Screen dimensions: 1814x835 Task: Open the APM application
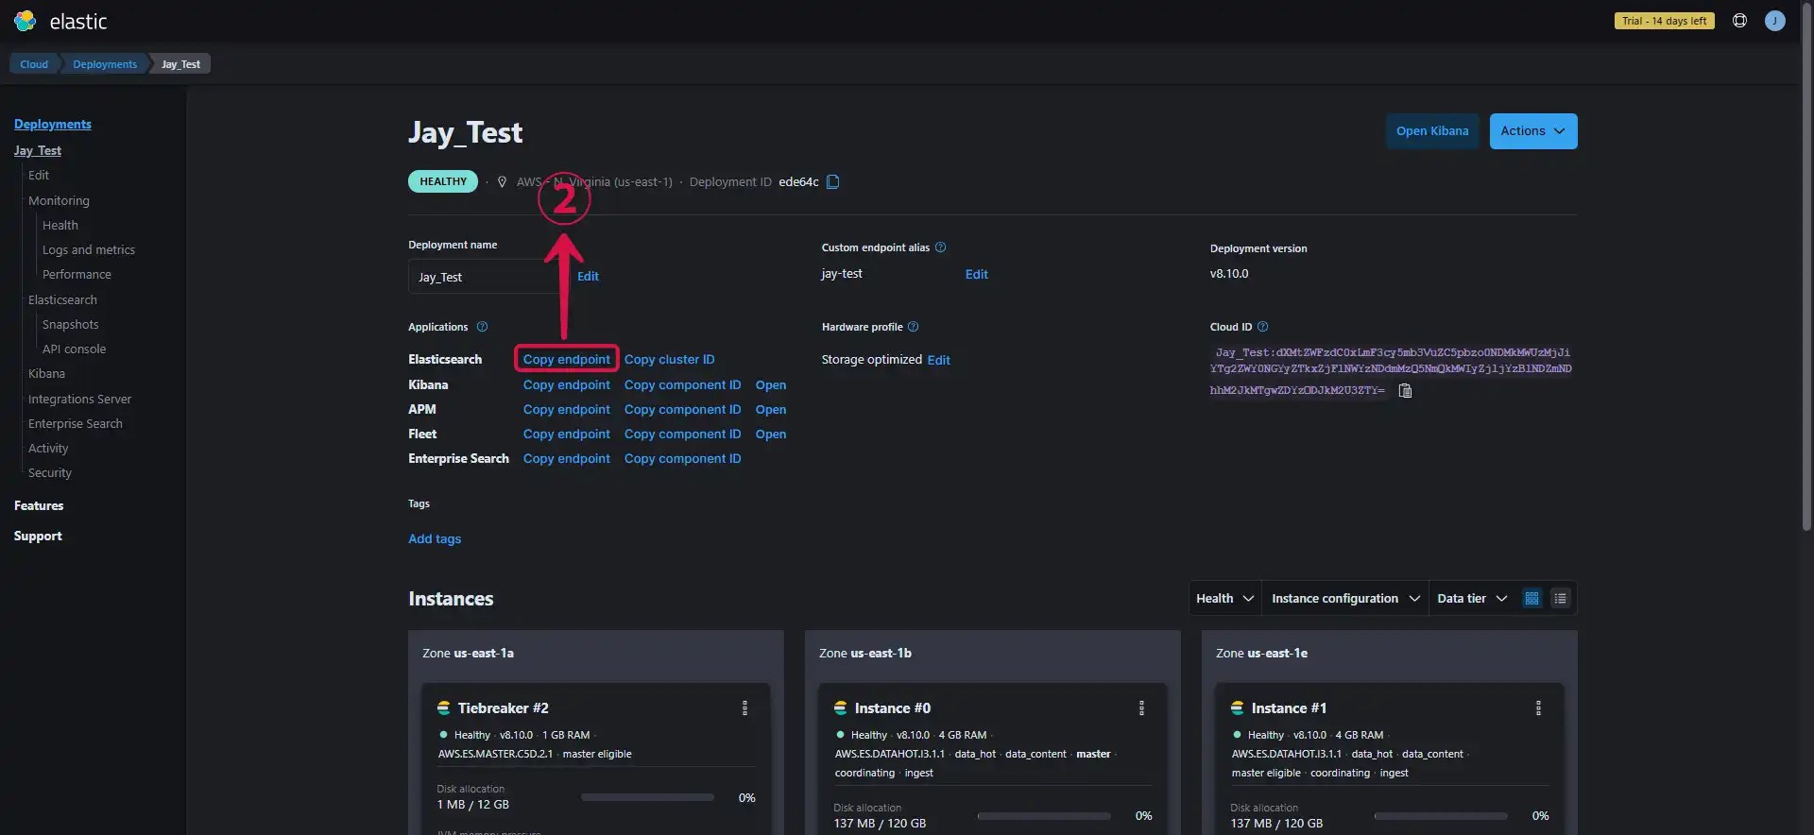[x=771, y=410]
